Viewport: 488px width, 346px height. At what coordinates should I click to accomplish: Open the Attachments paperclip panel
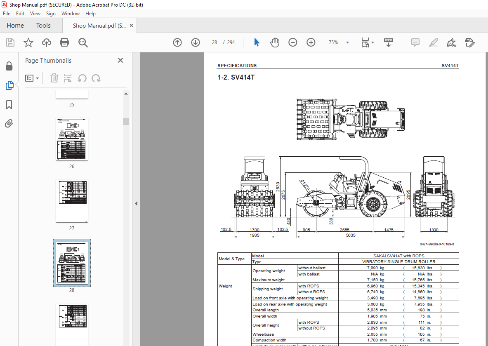[x=9, y=124]
